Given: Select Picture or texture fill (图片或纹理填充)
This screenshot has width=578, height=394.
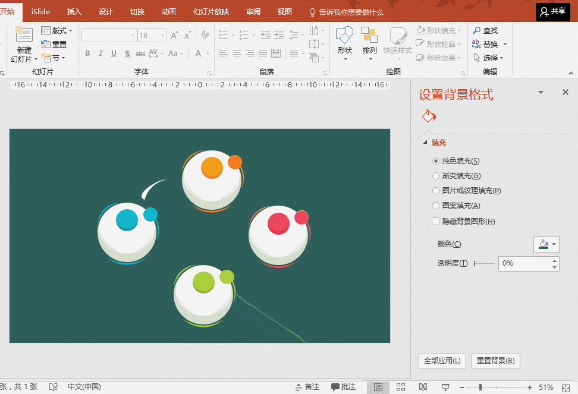Looking at the screenshot, I should 436,191.
